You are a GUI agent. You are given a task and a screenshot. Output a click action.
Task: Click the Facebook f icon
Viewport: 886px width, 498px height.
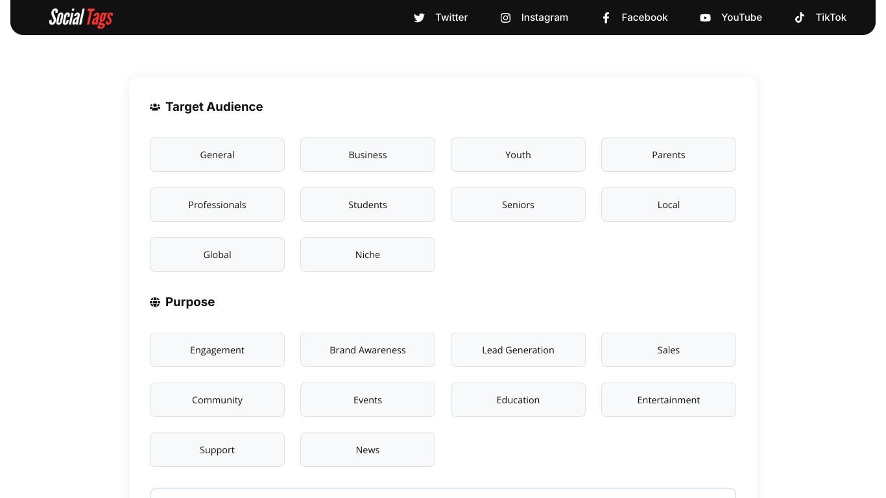click(606, 18)
